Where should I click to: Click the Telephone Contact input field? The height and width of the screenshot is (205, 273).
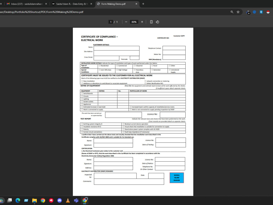click(x=174, y=48)
